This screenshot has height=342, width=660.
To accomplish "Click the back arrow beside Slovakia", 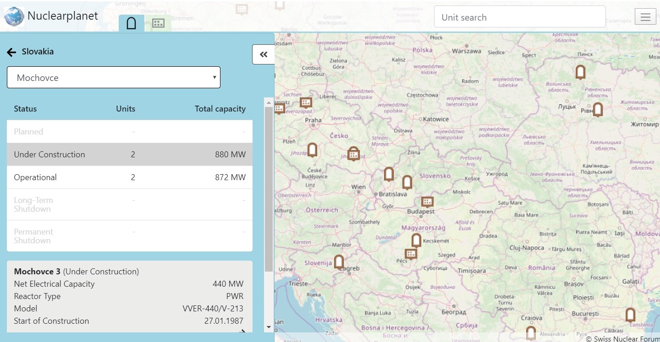I will click(11, 52).
